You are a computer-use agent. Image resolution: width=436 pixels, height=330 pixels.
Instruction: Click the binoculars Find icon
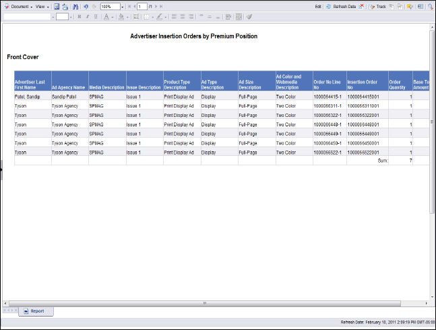pyautogui.click(x=74, y=6)
